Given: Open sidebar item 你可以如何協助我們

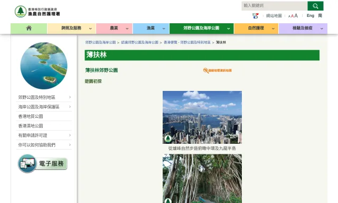Looking at the screenshot, I should point(37,145).
